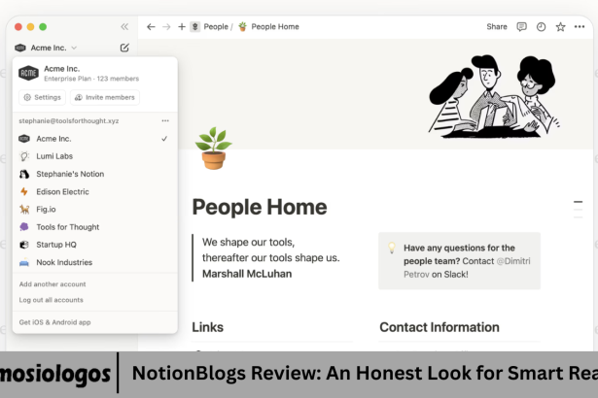Switch to Stephanie's Notion workspace

point(94,174)
